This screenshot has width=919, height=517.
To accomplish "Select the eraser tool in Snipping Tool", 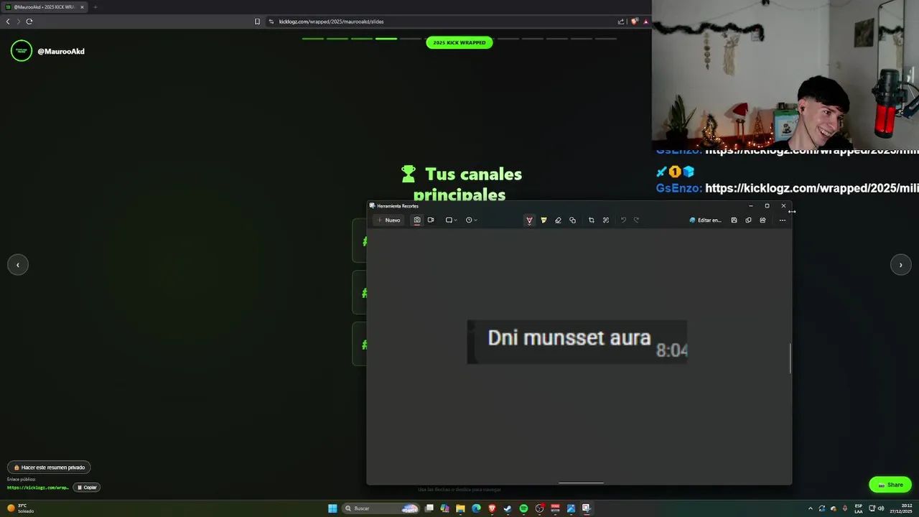I will [x=558, y=220].
